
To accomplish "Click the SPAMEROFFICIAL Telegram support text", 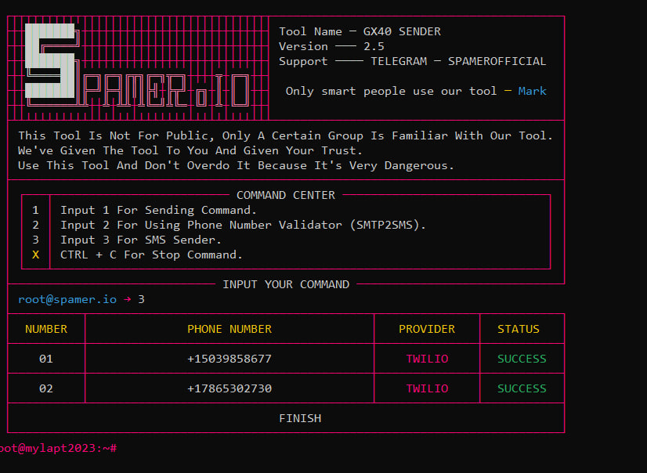I will click(x=497, y=61).
